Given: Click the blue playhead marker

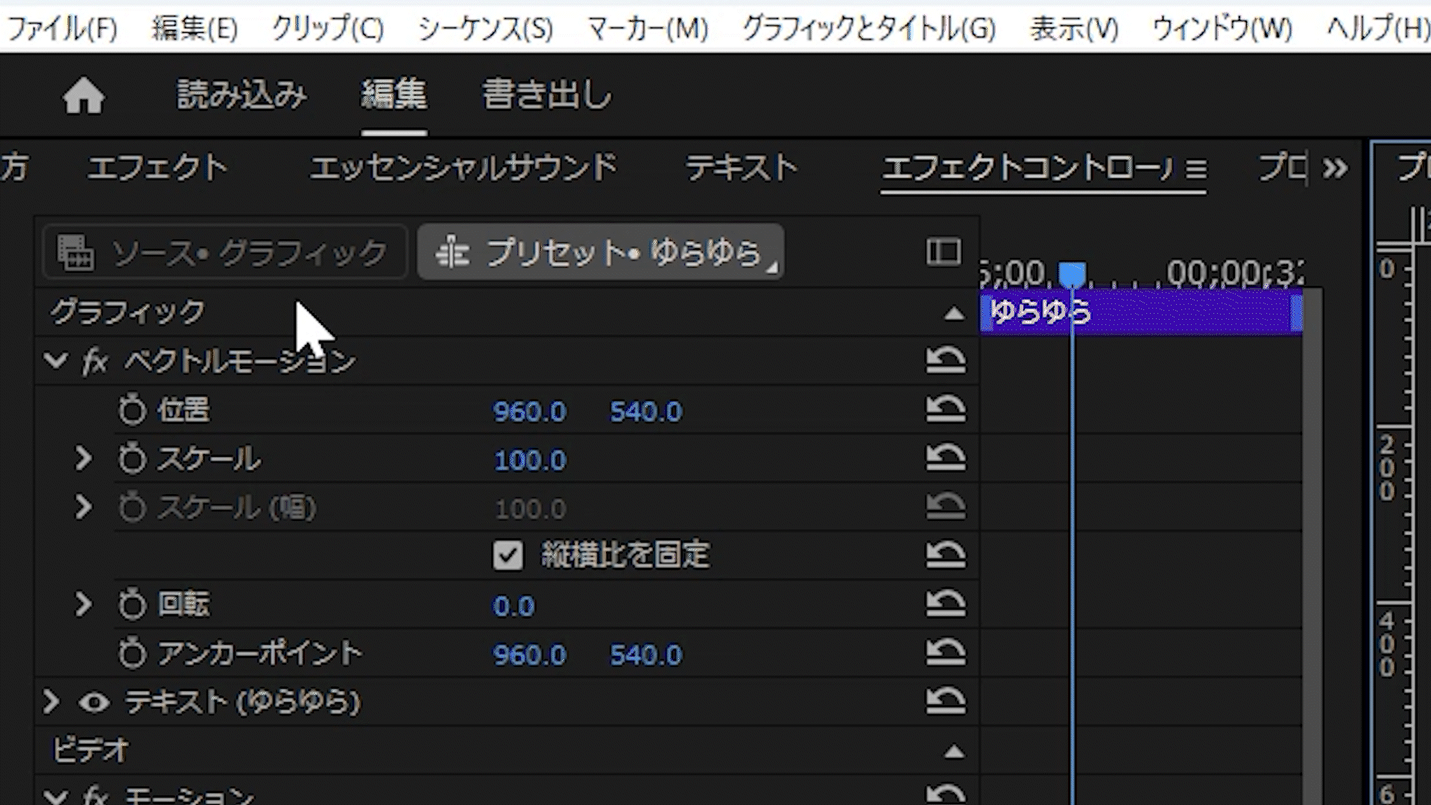Looking at the screenshot, I should (x=1073, y=275).
